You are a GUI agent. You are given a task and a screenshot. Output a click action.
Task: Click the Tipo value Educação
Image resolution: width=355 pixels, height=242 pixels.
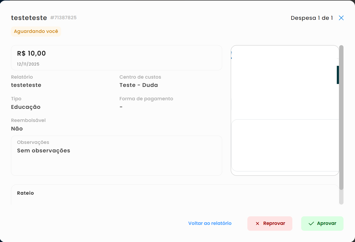pyautogui.click(x=26, y=107)
